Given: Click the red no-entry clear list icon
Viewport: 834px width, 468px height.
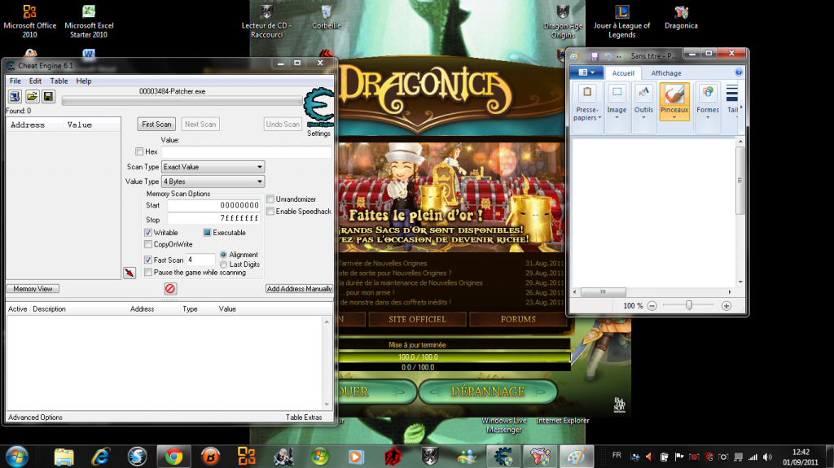Looking at the screenshot, I should [170, 288].
